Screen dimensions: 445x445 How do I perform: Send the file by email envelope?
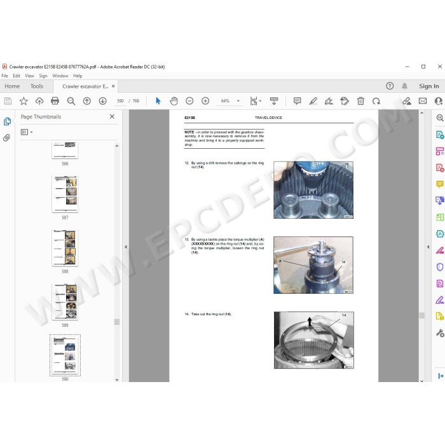(423, 101)
